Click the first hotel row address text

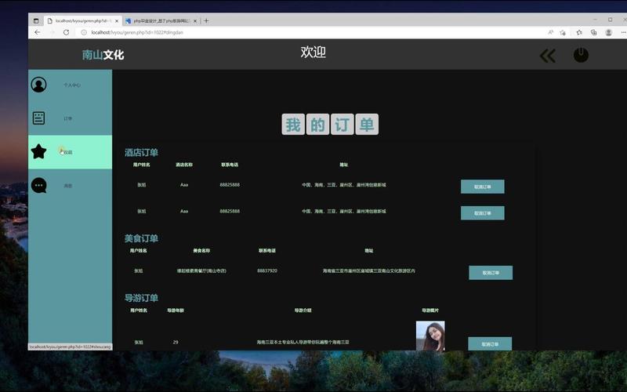pos(344,185)
